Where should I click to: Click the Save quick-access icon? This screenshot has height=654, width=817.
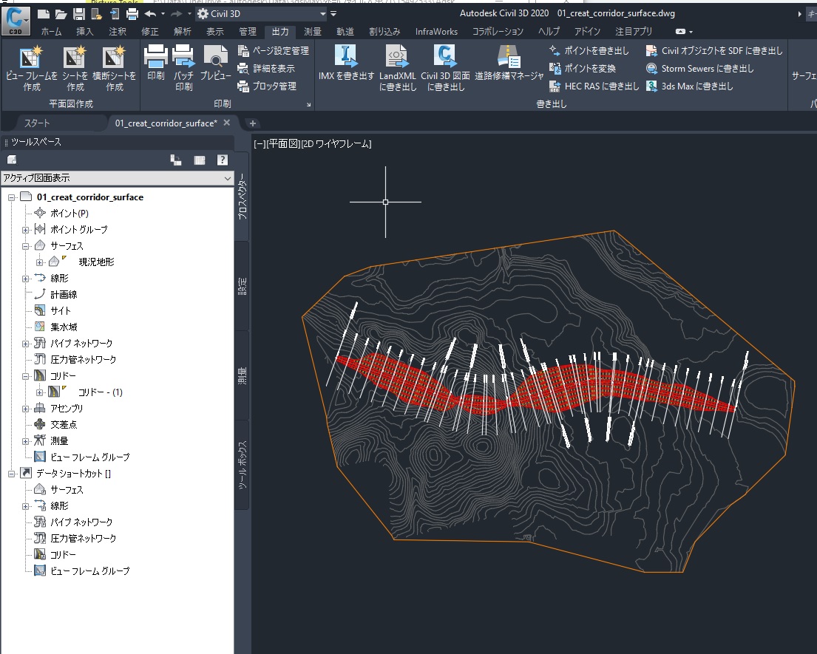(x=78, y=14)
